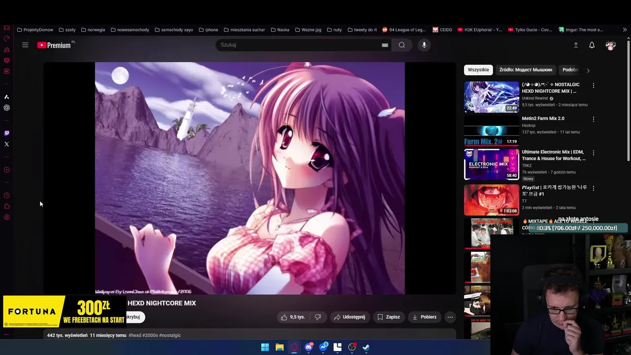Open options for Metin2 Farm Mix 2.0
Viewport: 631px width, 355px height.
[x=594, y=119]
